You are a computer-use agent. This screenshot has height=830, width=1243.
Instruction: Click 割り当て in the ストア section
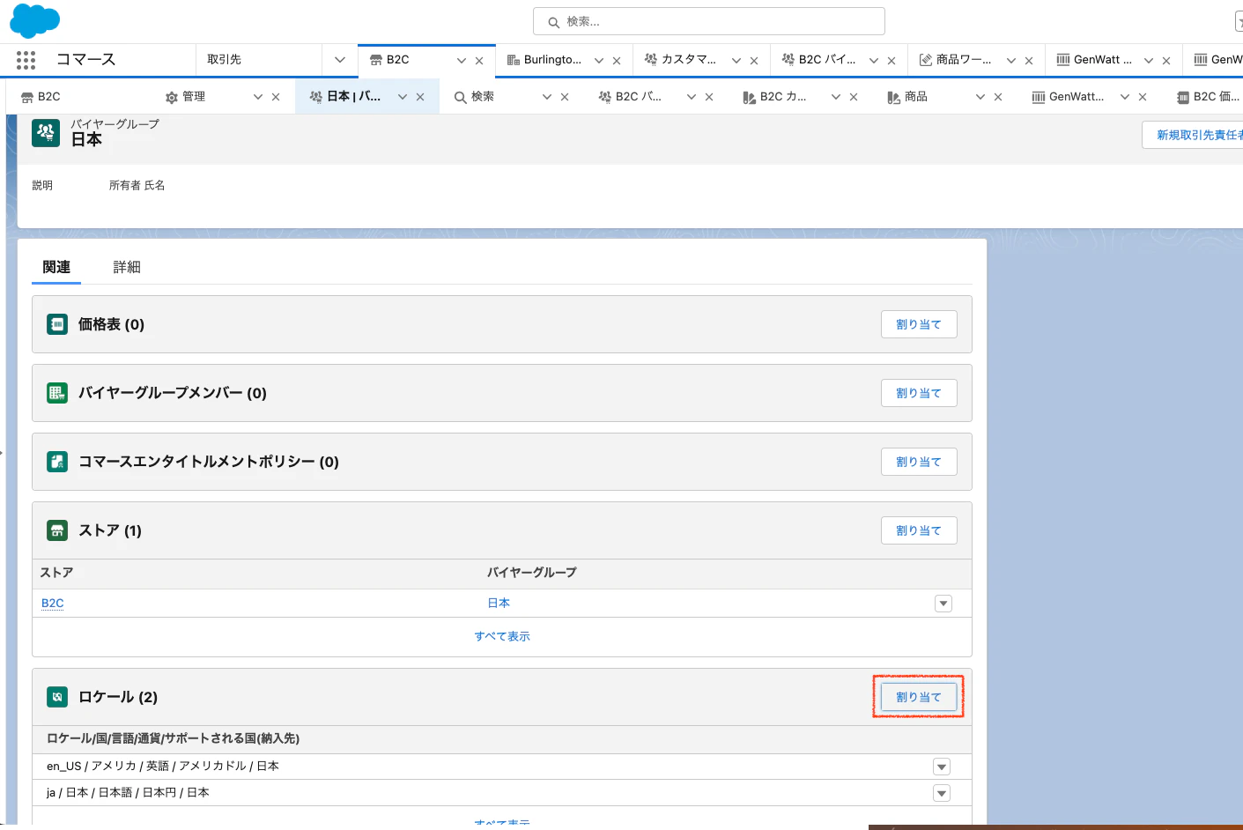point(919,530)
